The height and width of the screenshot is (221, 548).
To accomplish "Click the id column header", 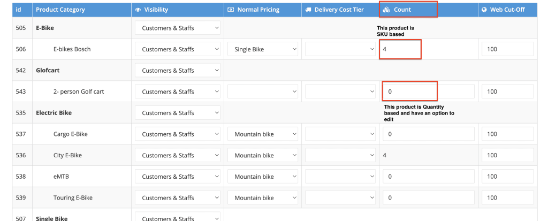I will 19,10.
